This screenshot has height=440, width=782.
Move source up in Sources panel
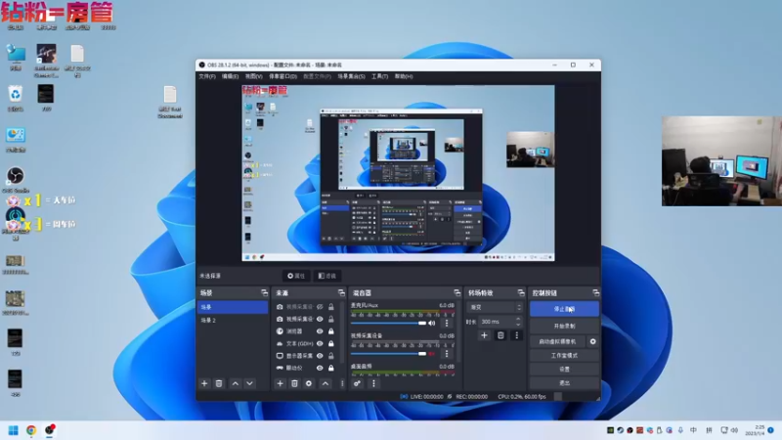coord(326,383)
